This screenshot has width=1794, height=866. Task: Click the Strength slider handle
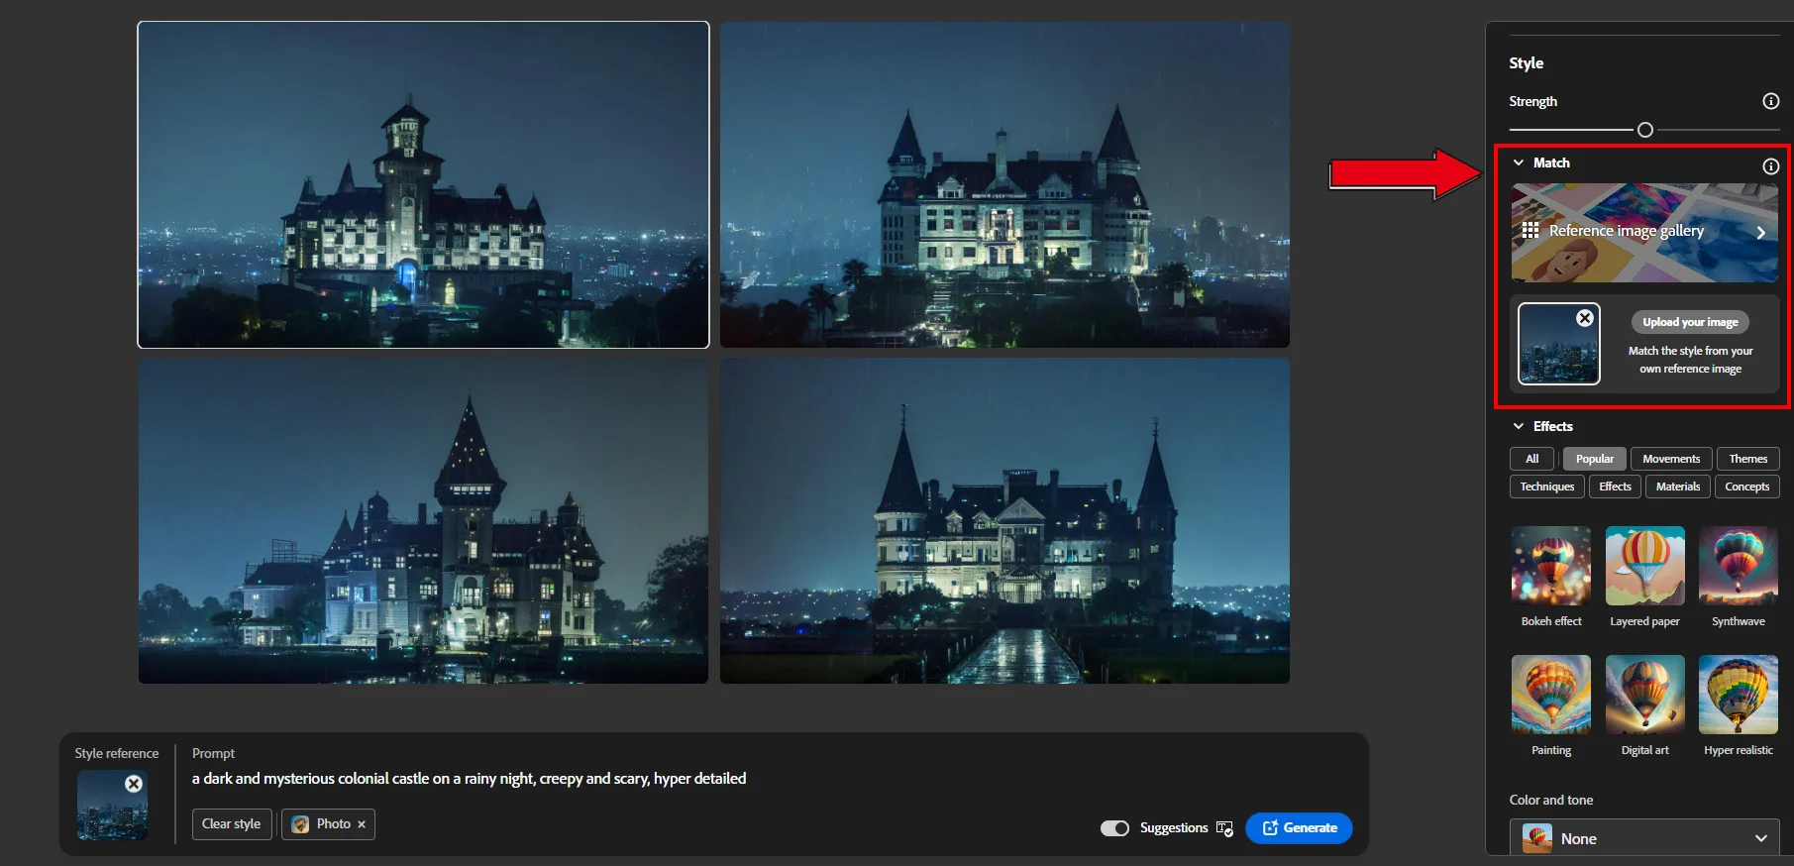(1645, 130)
